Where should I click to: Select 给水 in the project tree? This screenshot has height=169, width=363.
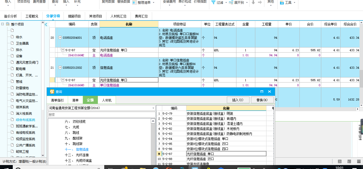pos(19,37)
